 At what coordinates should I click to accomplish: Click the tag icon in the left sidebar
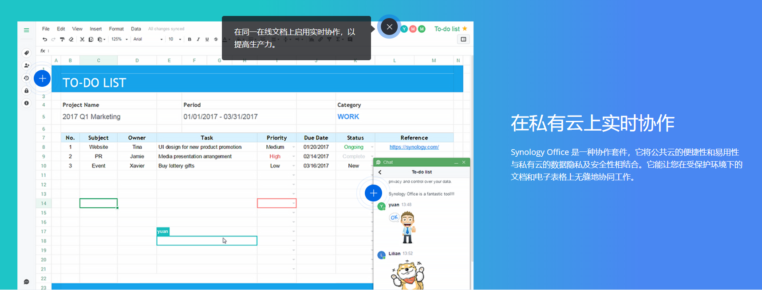coord(27,53)
